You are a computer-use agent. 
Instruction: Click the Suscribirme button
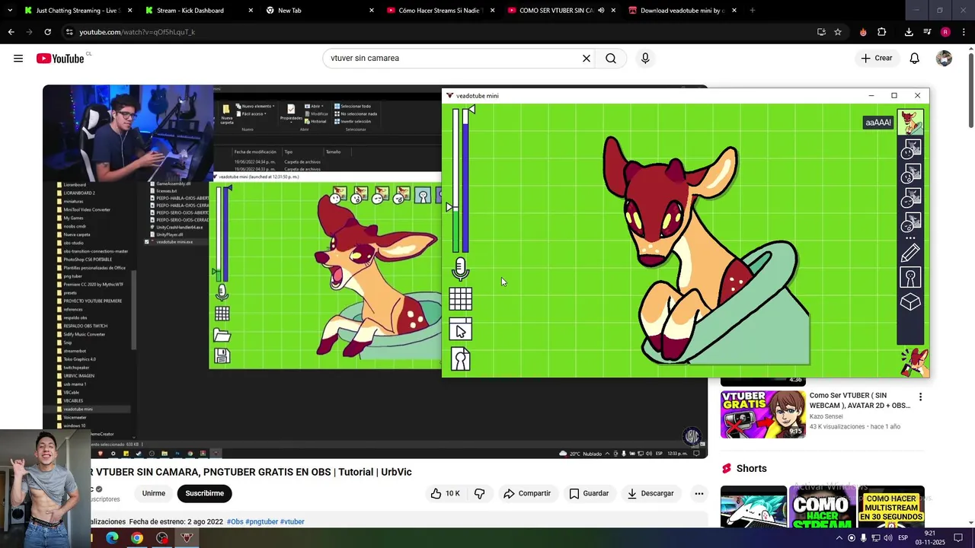[205, 493]
